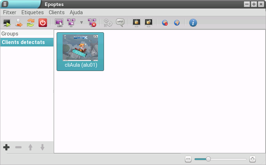Add a new group with plus button
Image resolution: width=266 pixels, height=165 pixels.
point(6,147)
